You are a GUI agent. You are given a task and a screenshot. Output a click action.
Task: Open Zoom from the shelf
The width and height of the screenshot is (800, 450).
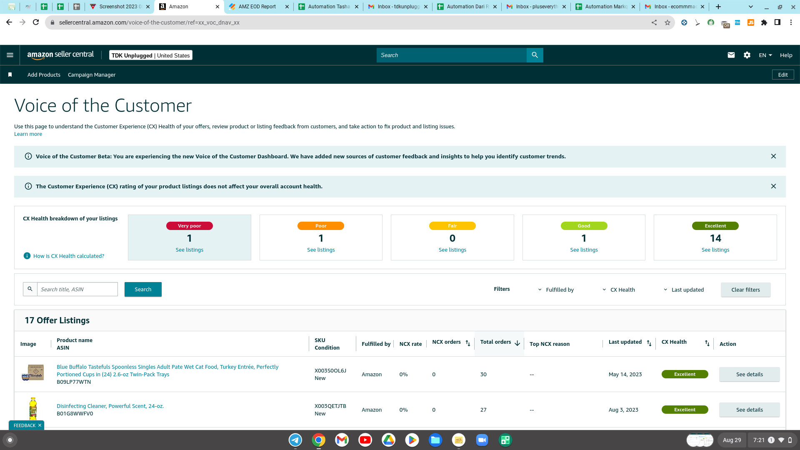[x=482, y=440]
